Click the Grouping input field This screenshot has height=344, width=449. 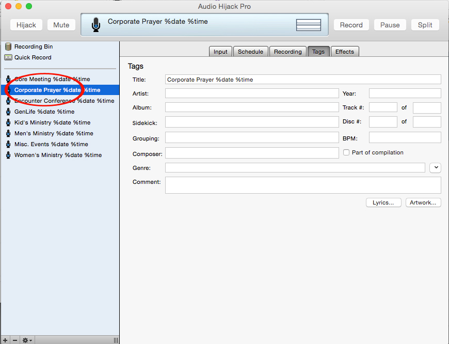pyautogui.click(x=252, y=137)
